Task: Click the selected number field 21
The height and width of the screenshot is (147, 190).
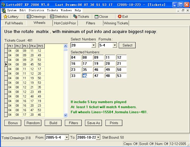Action: 122,63
